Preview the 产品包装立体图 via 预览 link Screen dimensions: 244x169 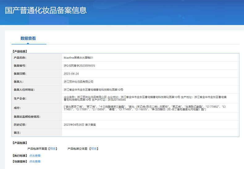point(94,149)
